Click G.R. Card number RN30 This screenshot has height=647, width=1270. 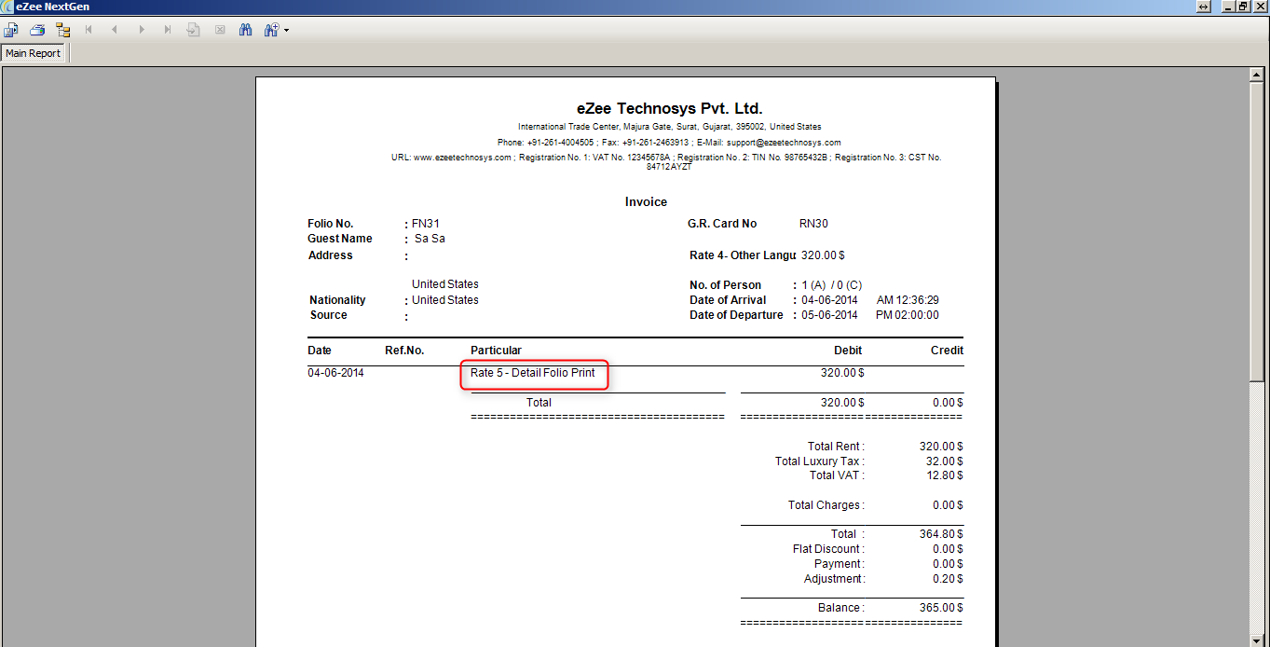[x=813, y=224]
